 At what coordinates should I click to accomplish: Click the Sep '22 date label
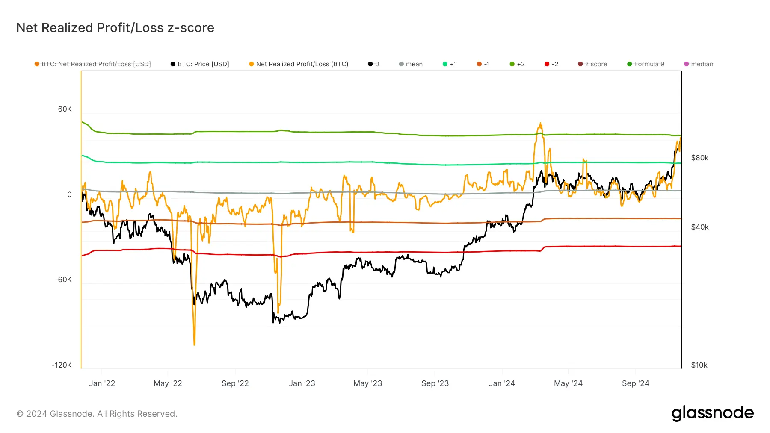pyautogui.click(x=235, y=383)
